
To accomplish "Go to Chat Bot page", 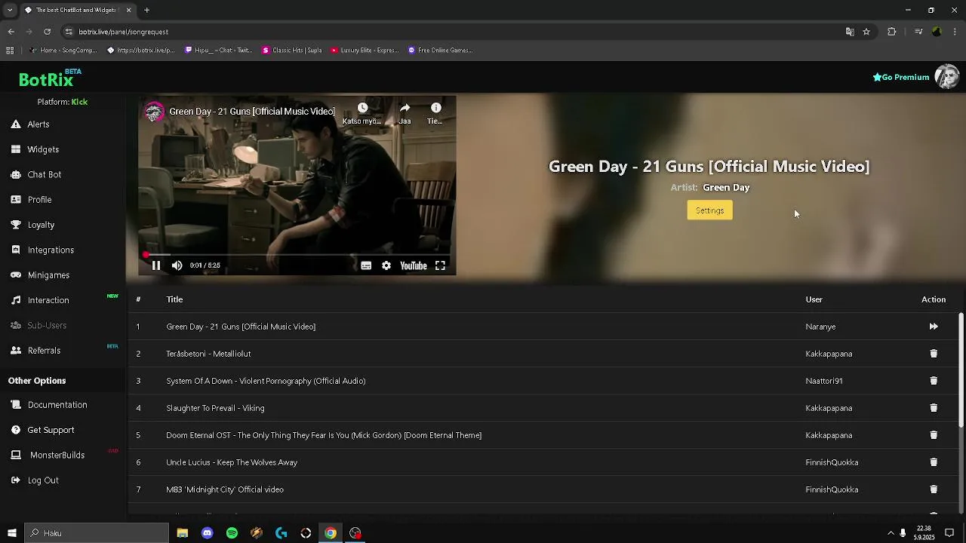I will pos(45,174).
